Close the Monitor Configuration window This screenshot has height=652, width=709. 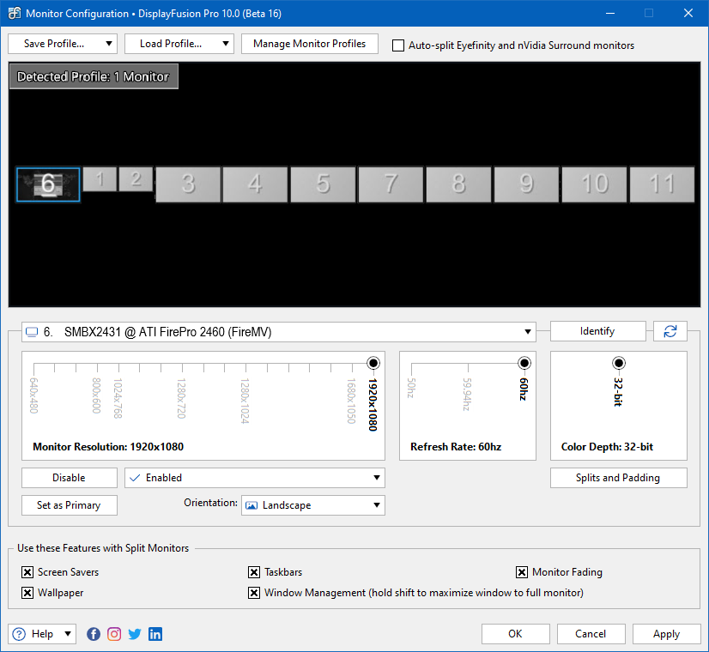tap(688, 13)
